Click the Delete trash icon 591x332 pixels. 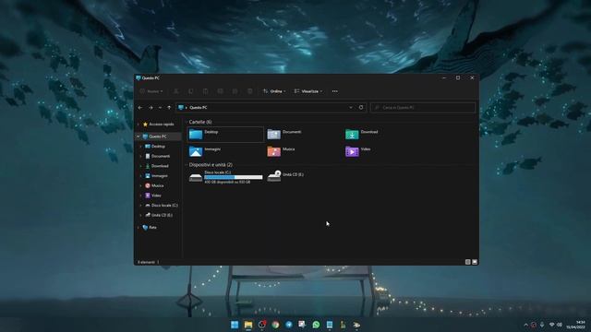pyautogui.click(x=249, y=91)
